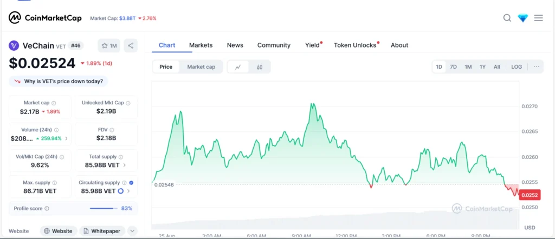Click the FDV info icon
555x239 pixels.
tap(112, 130)
